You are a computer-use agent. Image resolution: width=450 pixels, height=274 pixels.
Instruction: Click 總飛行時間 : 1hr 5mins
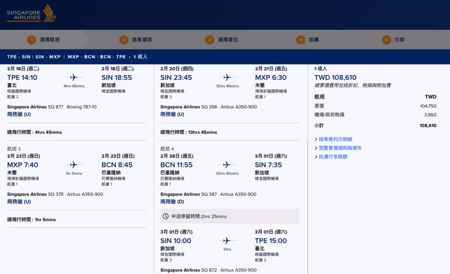[31, 220]
